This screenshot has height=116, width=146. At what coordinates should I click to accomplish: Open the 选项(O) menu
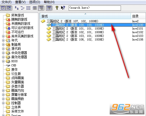point(34,2)
